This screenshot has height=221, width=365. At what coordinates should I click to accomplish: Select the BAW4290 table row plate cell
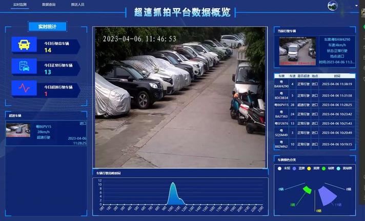pos(281,84)
